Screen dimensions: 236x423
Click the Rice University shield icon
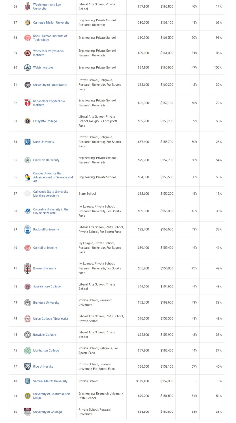pyautogui.click(x=28, y=366)
